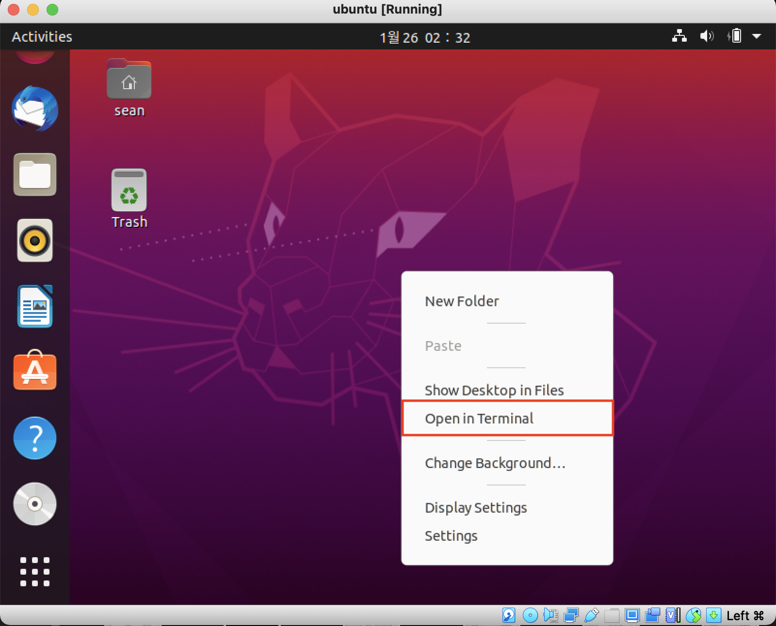Open the Help icon in the dock
This screenshot has height=626, width=776.
coord(35,438)
